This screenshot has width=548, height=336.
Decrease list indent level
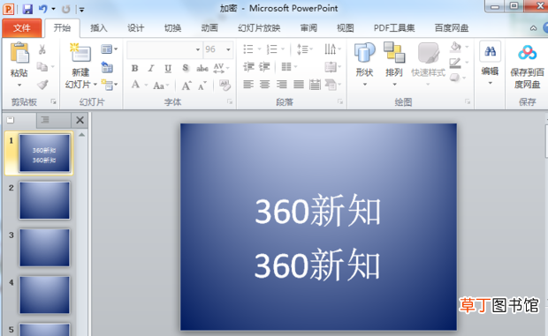coord(248,66)
